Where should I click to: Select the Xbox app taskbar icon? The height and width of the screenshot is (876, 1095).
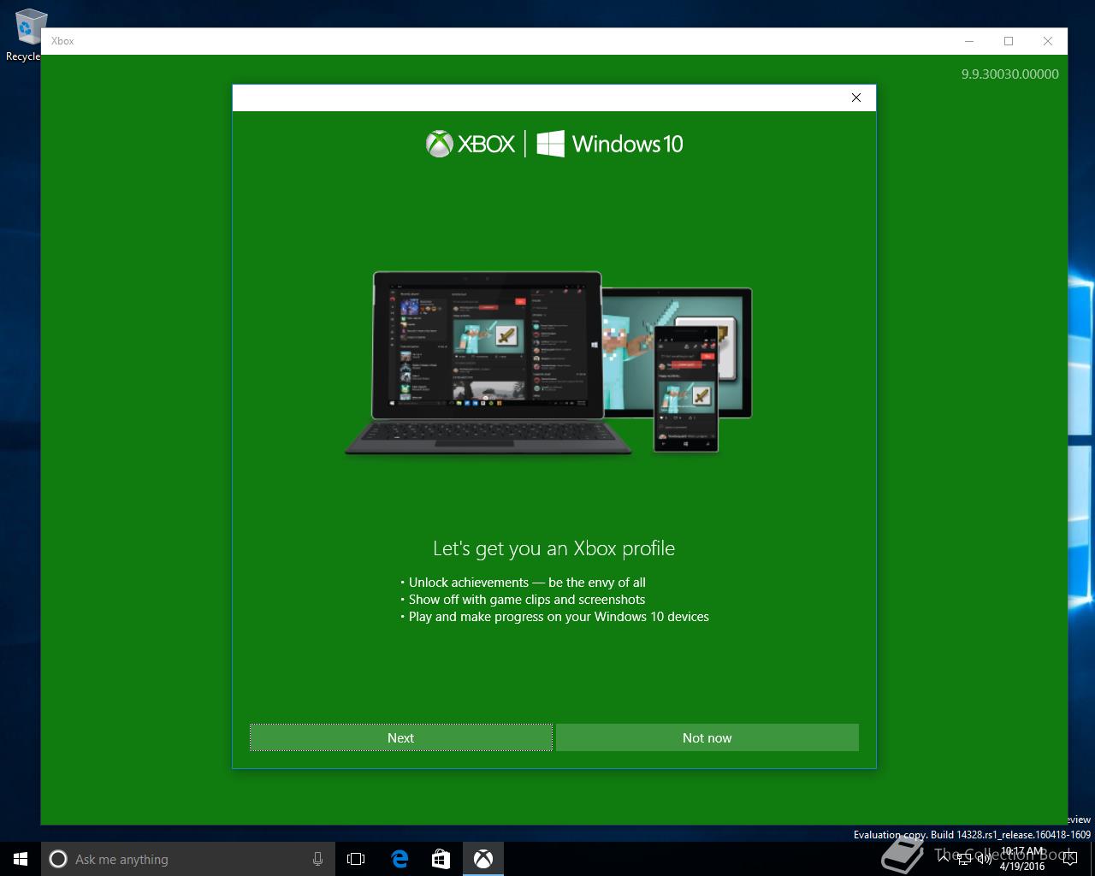pyautogui.click(x=483, y=859)
